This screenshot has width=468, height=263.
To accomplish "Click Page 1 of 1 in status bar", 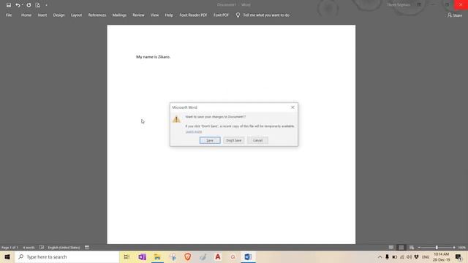I will (x=10, y=248).
